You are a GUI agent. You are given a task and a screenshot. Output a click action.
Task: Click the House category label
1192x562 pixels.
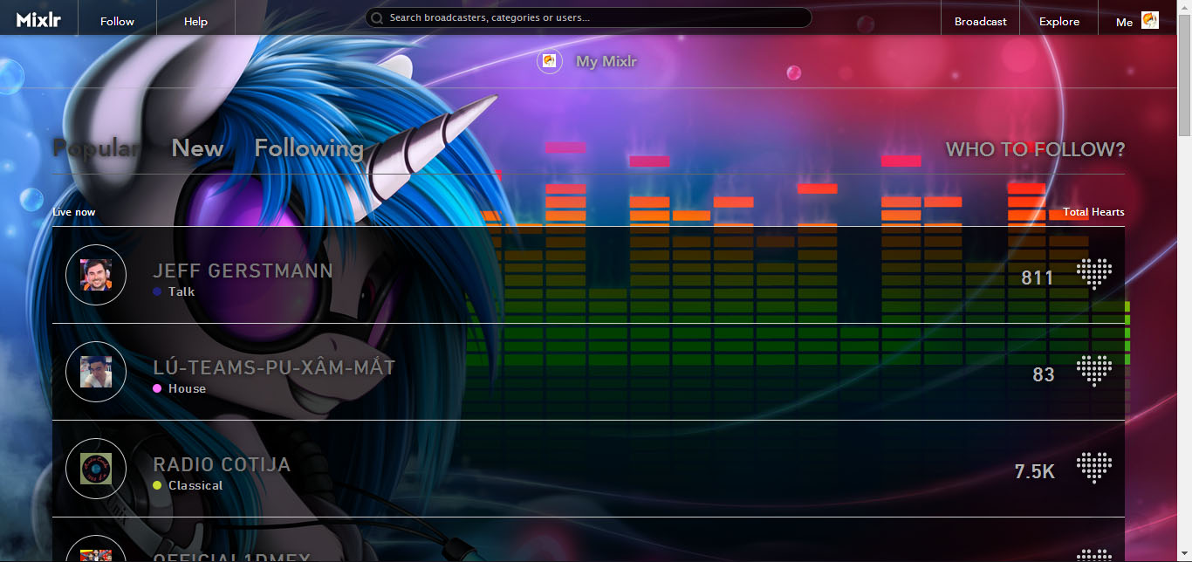point(187,388)
